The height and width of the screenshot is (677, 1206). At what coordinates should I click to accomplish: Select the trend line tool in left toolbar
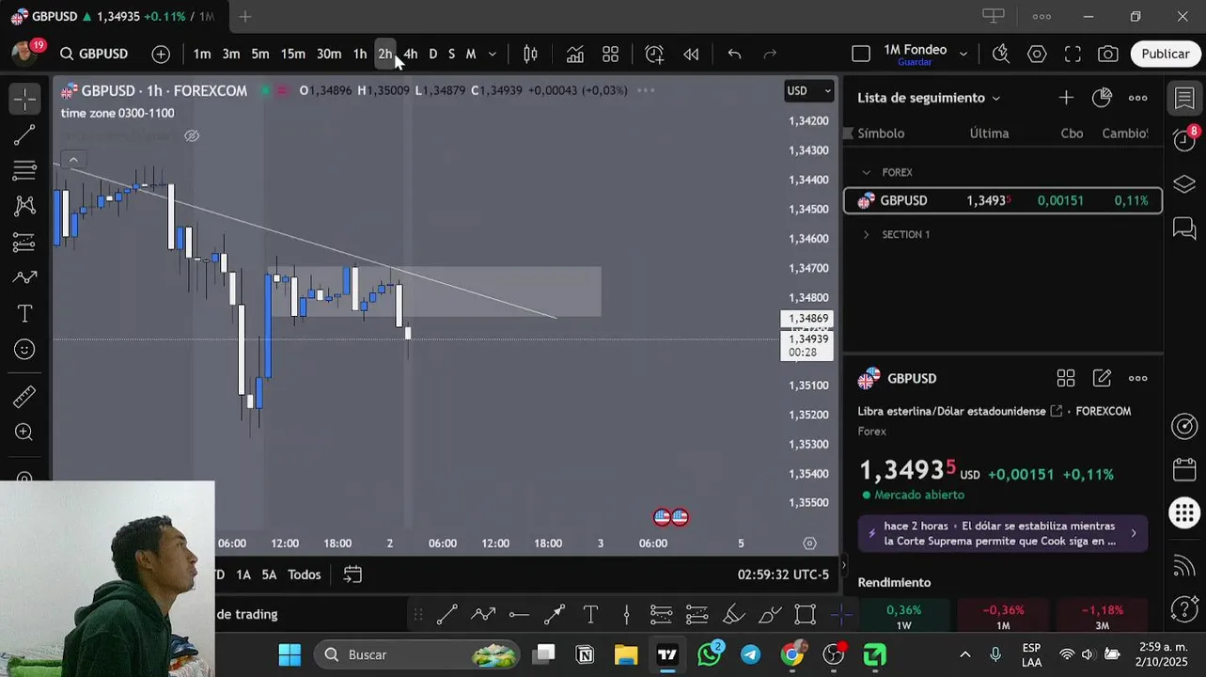pyautogui.click(x=25, y=134)
